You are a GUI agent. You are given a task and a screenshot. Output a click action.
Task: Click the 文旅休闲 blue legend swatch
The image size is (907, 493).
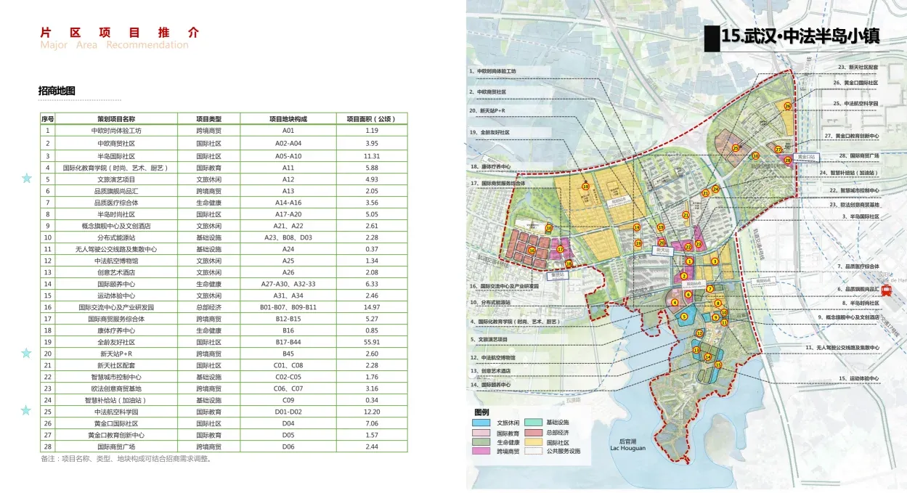(x=481, y=422)
